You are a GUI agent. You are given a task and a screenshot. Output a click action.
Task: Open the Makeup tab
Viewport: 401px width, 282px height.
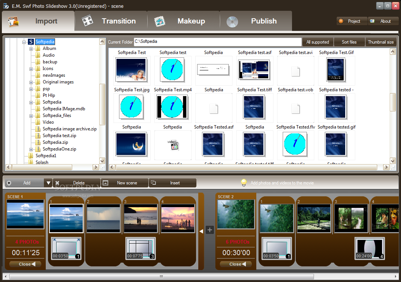183,21
